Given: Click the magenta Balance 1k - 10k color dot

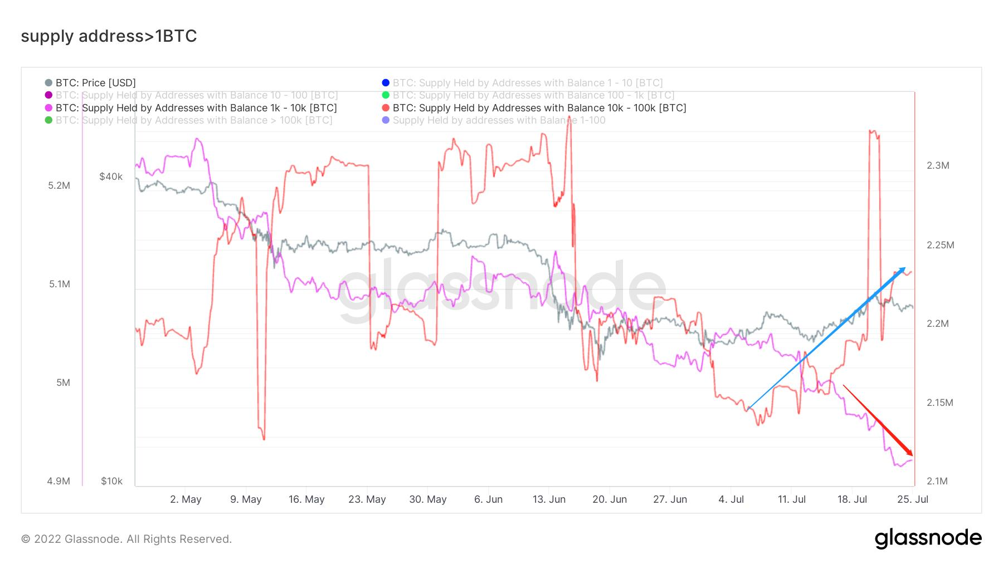Looking at the screenshot, I should pos(48,108).
